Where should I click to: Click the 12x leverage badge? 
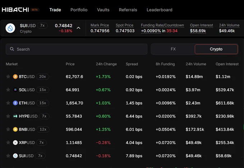(43, 129)
